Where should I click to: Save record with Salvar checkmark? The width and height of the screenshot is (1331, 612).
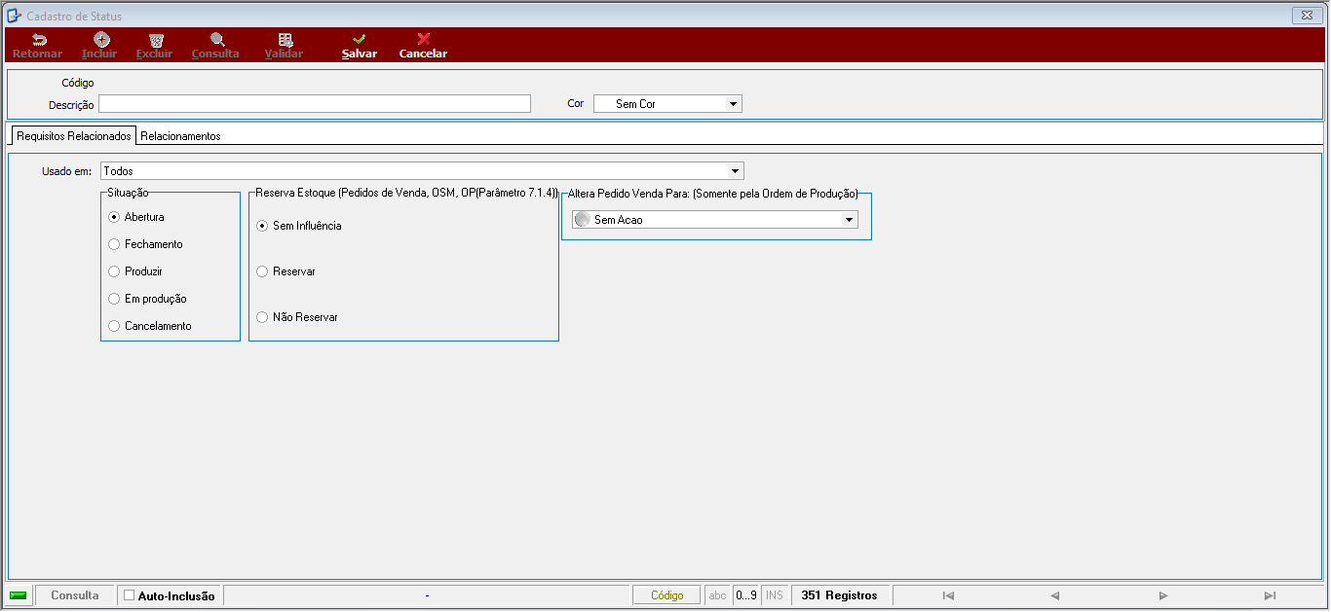(x=359, y=40)
